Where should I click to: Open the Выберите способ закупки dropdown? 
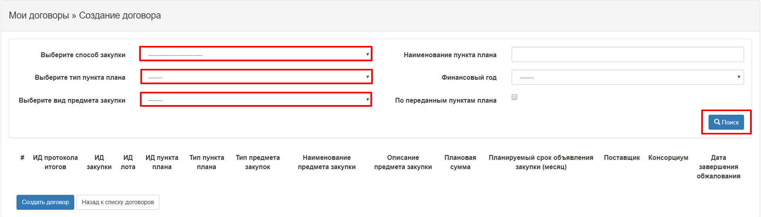pyautogui.click(x=256, y=54)
